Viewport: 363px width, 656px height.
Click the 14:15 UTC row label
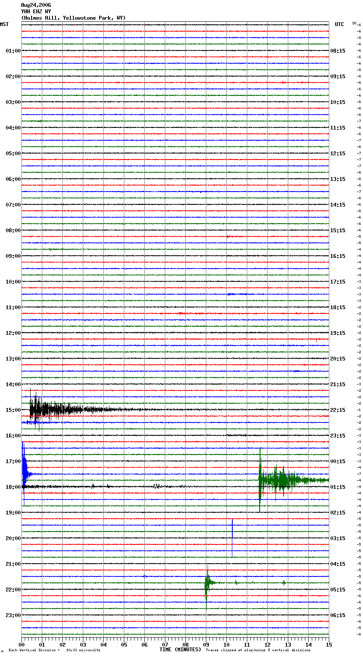[338, 205]
